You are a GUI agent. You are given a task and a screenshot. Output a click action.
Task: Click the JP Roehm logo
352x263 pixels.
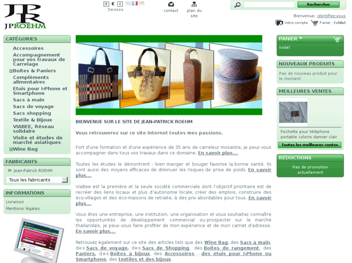pyautogui.click(x=25, y=17)
